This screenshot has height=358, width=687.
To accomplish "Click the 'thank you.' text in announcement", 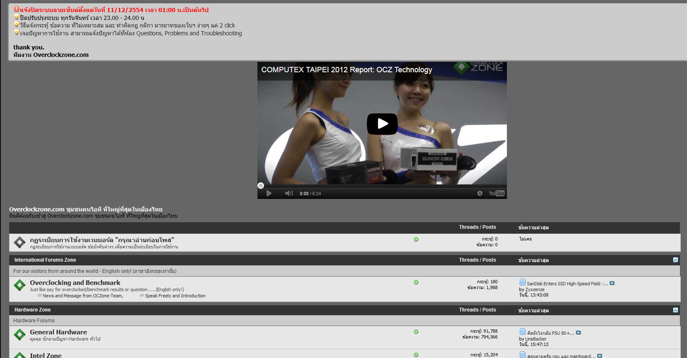I will coord(29,47).
